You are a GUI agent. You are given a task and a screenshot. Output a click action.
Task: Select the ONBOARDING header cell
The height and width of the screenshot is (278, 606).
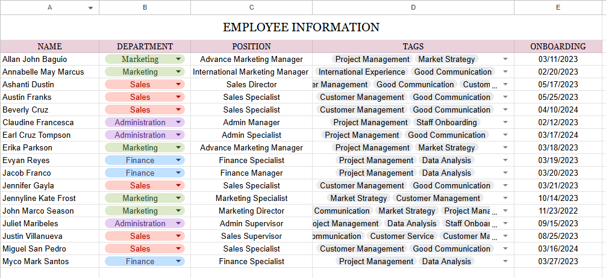pyautogui.click(x=558, y=46)
